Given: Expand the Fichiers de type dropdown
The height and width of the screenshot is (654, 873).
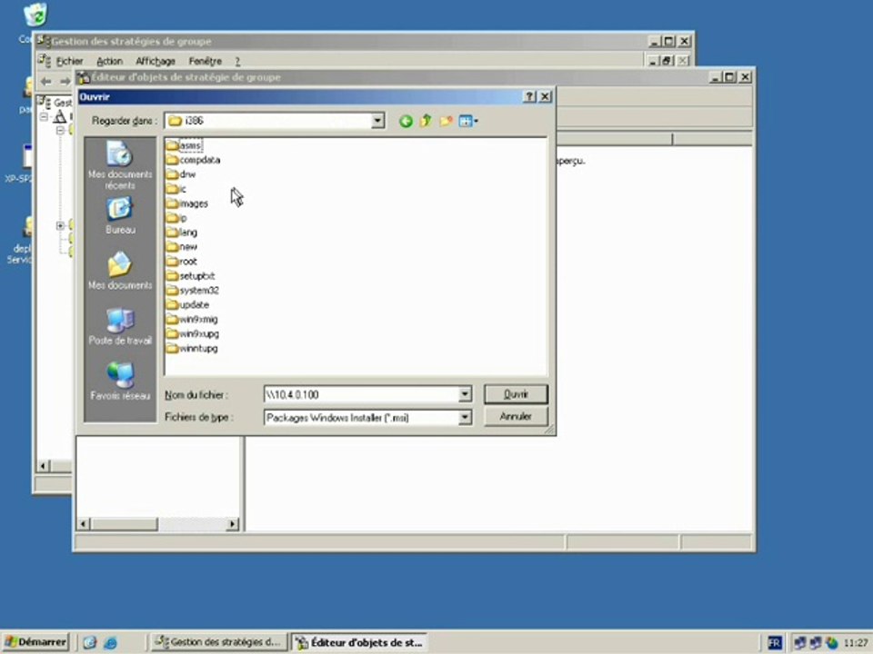Looking at the screenshot, I should (465, 417).
